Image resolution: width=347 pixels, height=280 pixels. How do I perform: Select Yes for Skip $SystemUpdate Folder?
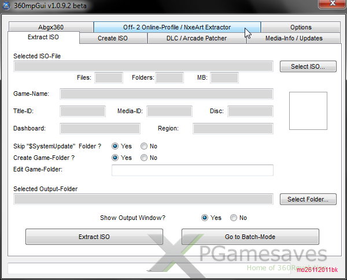pos(115,146)
